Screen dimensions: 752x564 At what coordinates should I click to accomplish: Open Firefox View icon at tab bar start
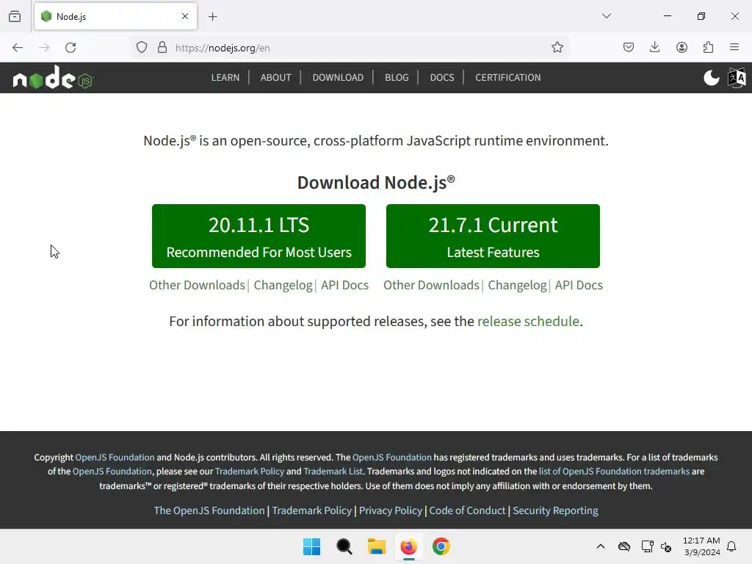15,16
